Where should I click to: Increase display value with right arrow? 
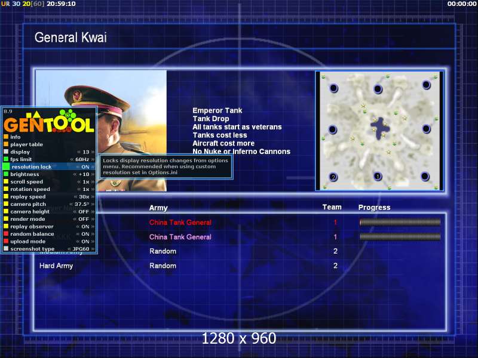(x=93, y=152)
